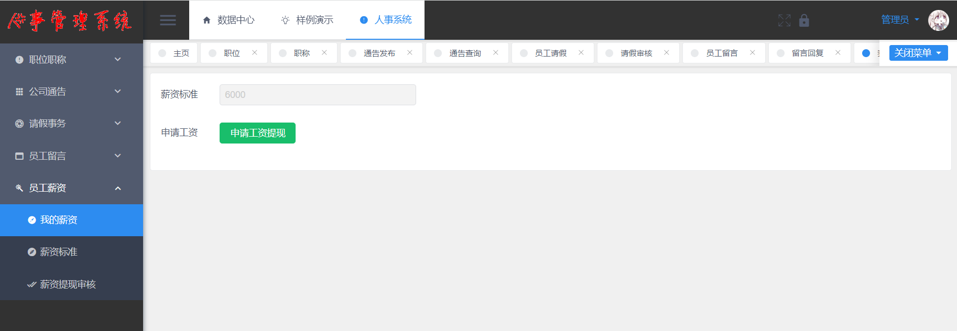Collapse the 员工薪资 menu chevron
Screen dimensions: 957x331
118,188
